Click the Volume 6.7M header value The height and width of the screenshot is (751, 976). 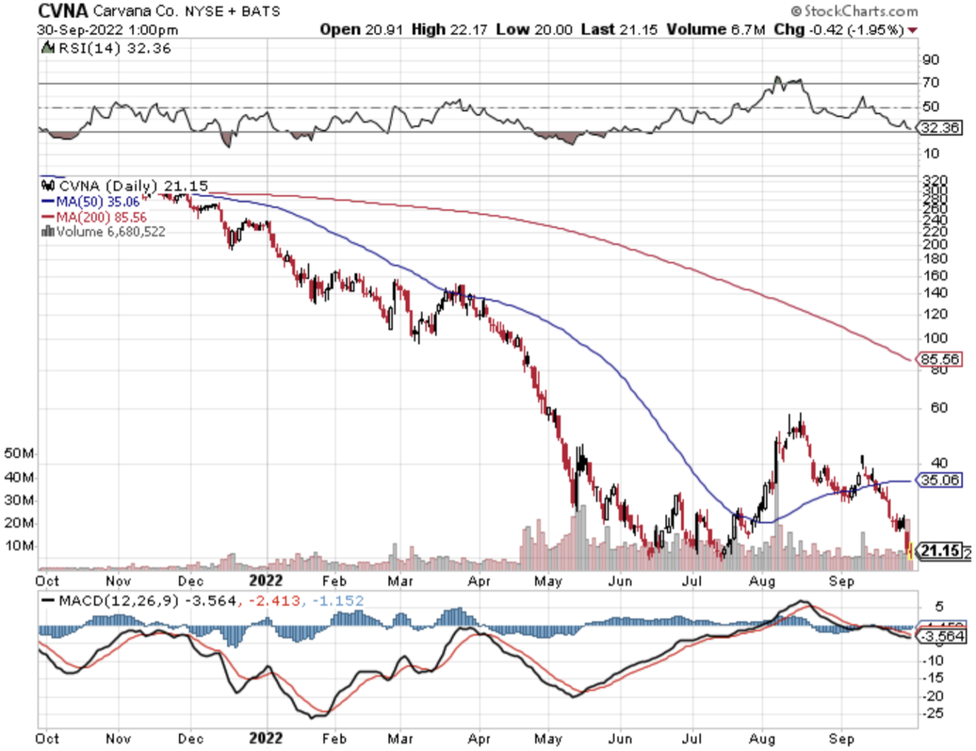(716, 30)
